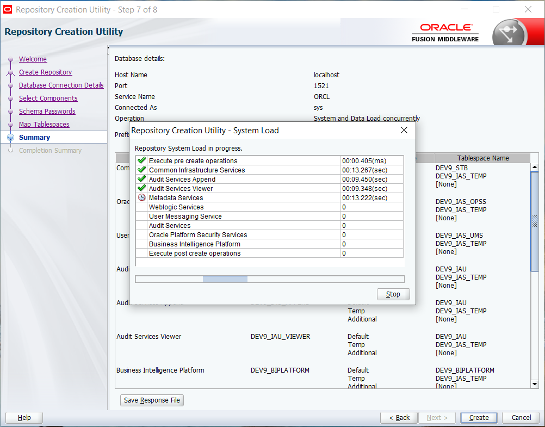Open Schema Passwords step link
The image size is (545, 427).
(x=47, y=112)
